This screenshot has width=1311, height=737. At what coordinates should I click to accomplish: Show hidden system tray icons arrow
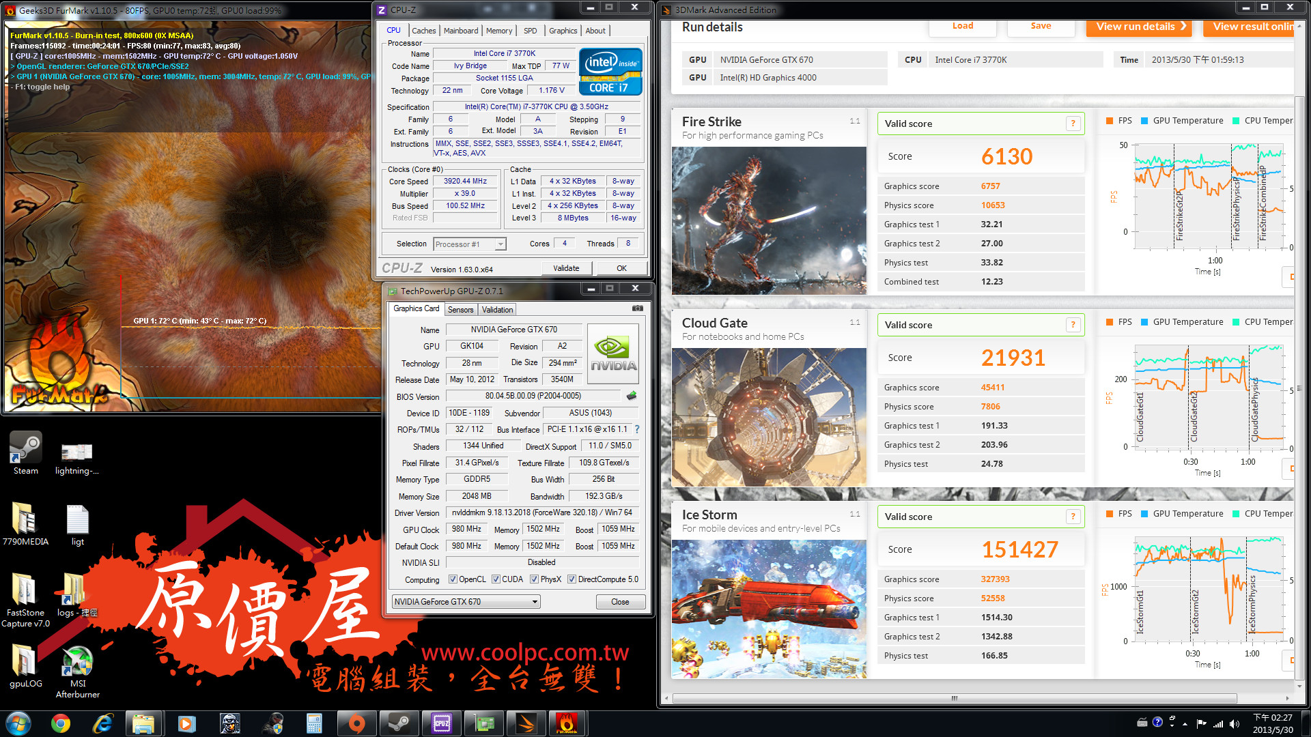click(x=1185, y=724)
